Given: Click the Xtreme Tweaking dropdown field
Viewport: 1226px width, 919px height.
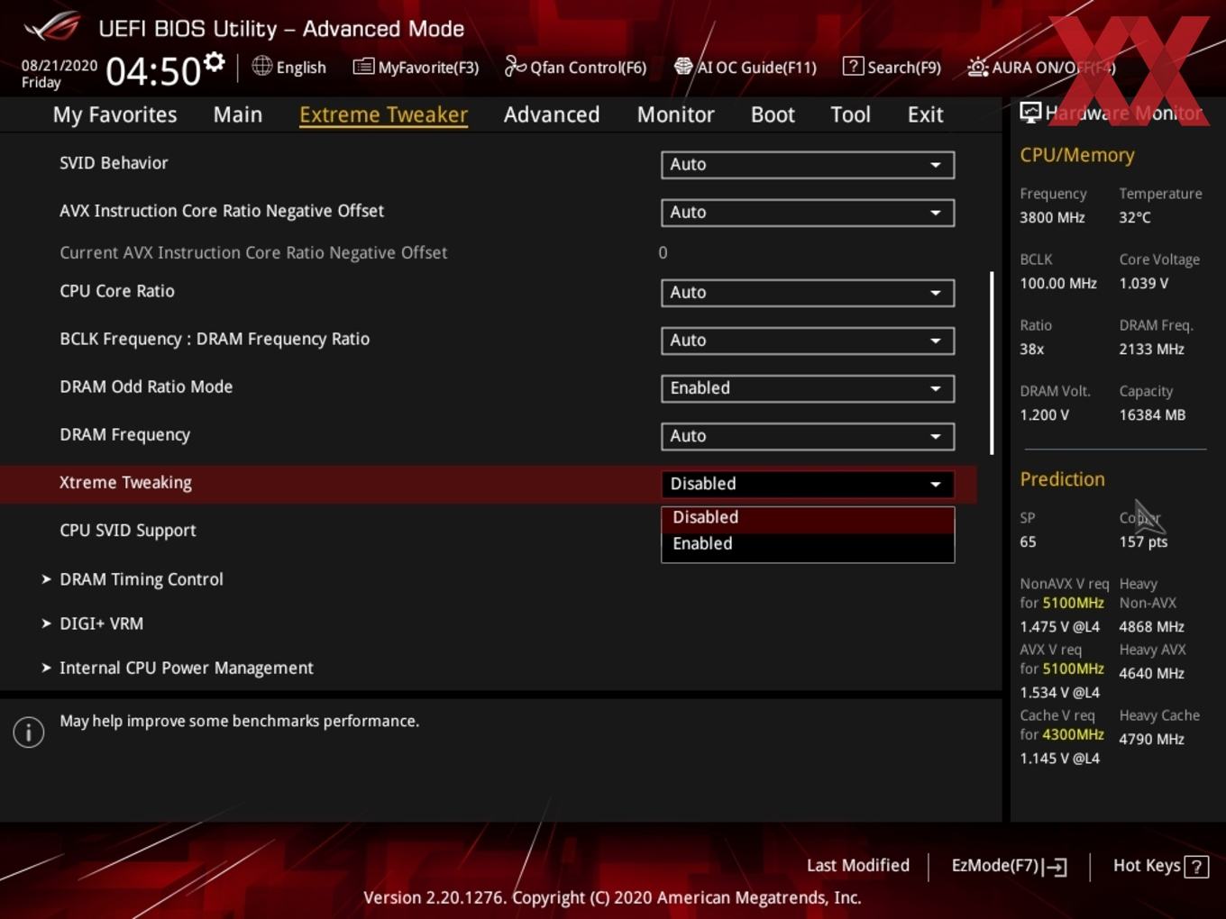Looking at the screenshot, I should tap(808, 484).
